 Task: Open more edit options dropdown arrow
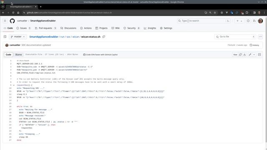coord(254,55)
